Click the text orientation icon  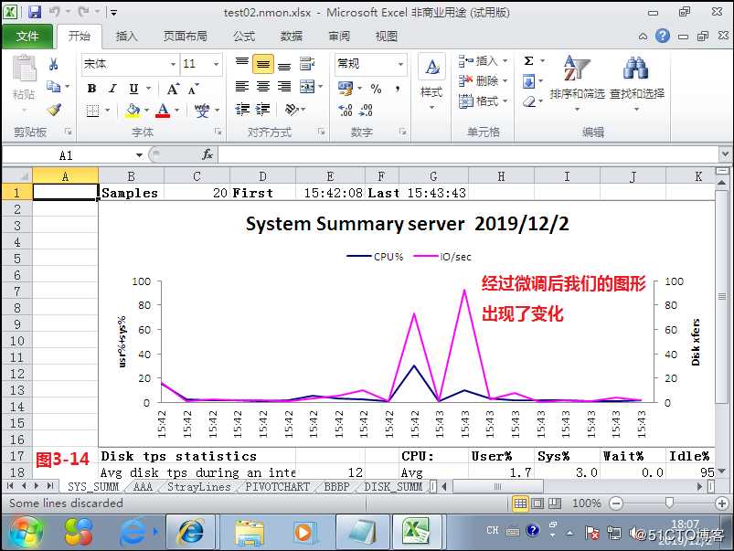tap(292, 110)
